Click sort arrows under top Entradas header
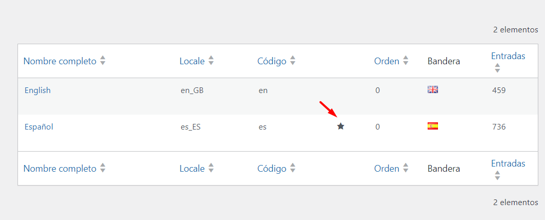This screenshot has width=545, height=220. coord(497,68)
